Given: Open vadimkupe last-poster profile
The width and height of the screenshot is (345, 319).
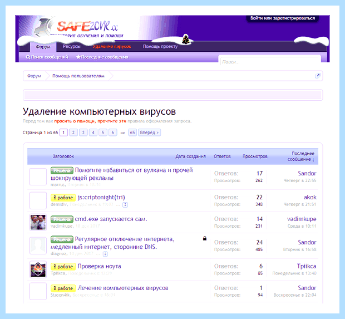Looking at the screenshot, I should coord(302,219).
